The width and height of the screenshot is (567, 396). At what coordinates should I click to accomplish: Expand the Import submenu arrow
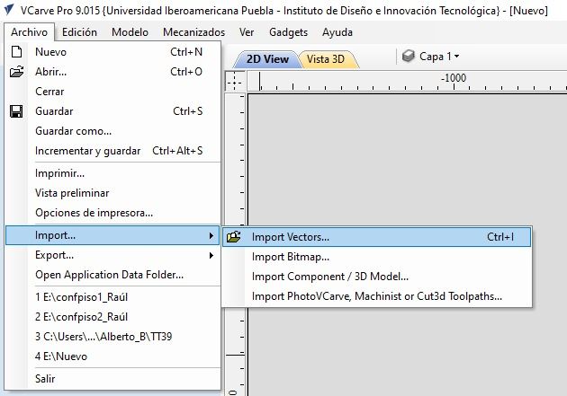tap(211, 235)
